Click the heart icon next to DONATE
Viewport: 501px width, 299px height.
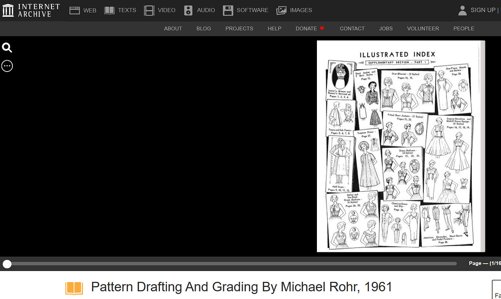(x=322, y=28)
